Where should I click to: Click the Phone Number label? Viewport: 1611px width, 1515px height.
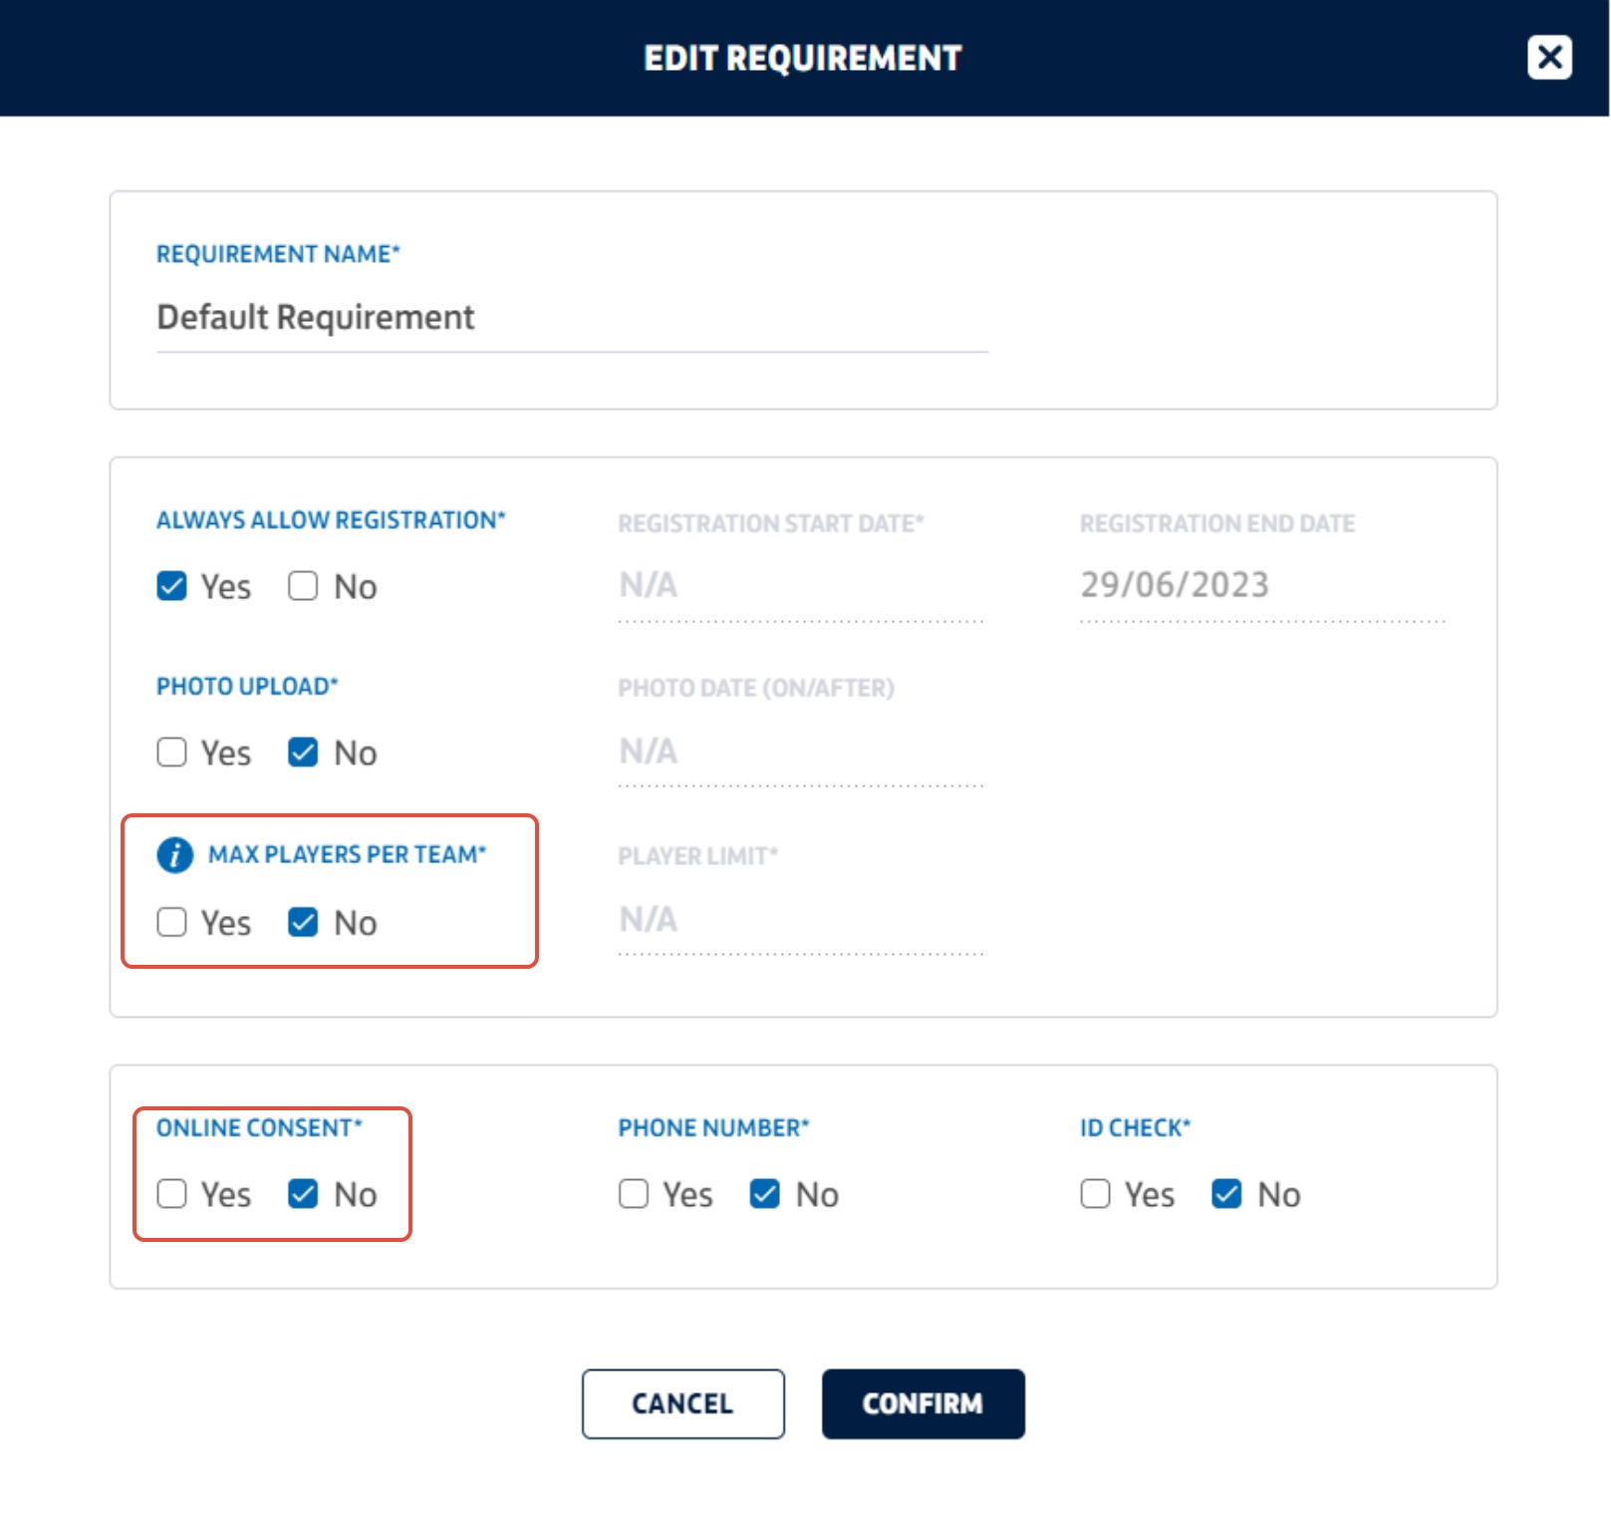(713, 1127)
